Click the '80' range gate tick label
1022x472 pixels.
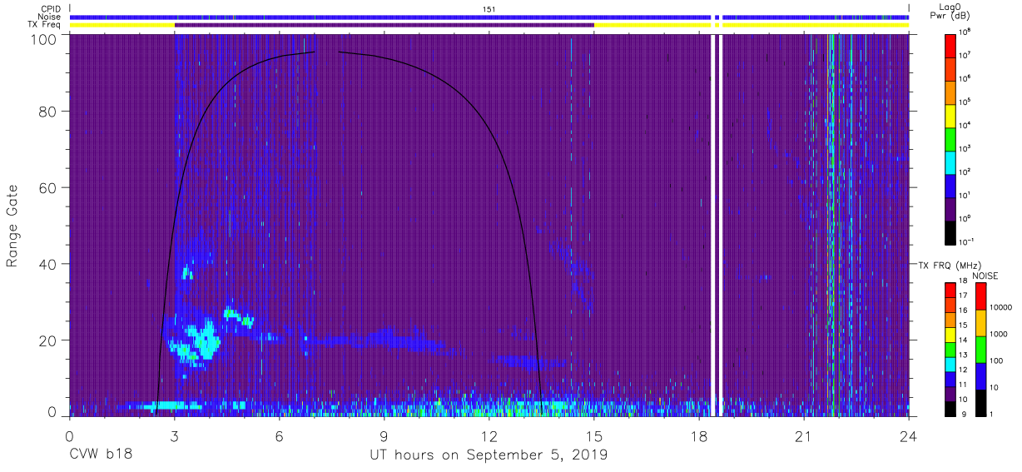49,112
